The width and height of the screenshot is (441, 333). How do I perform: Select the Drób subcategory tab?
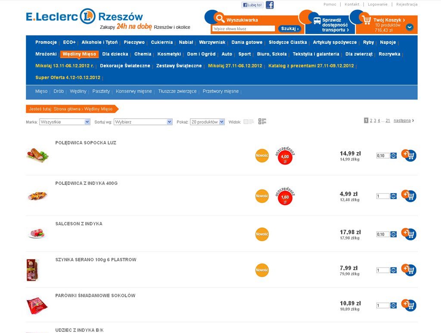59,91
